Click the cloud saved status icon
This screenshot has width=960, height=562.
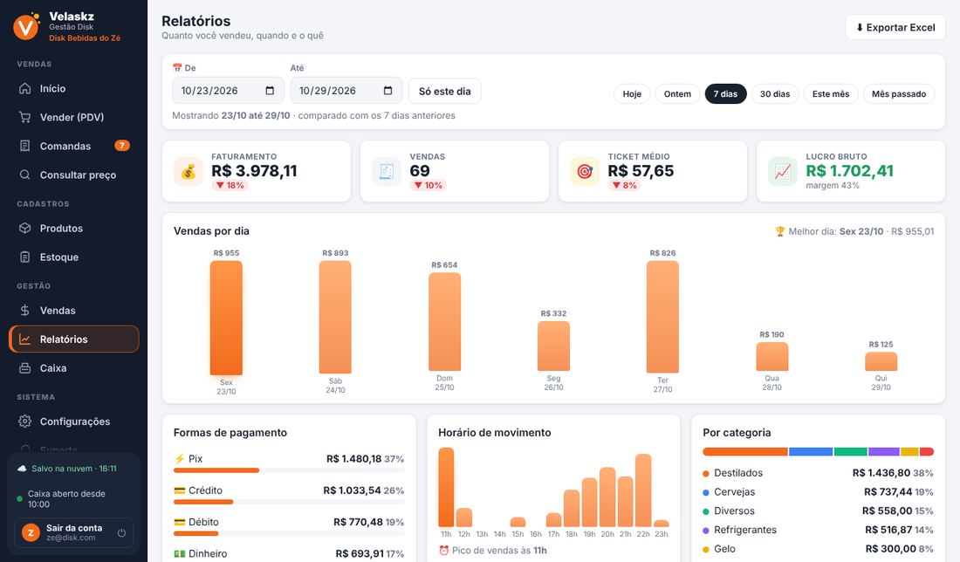(22, 469)
